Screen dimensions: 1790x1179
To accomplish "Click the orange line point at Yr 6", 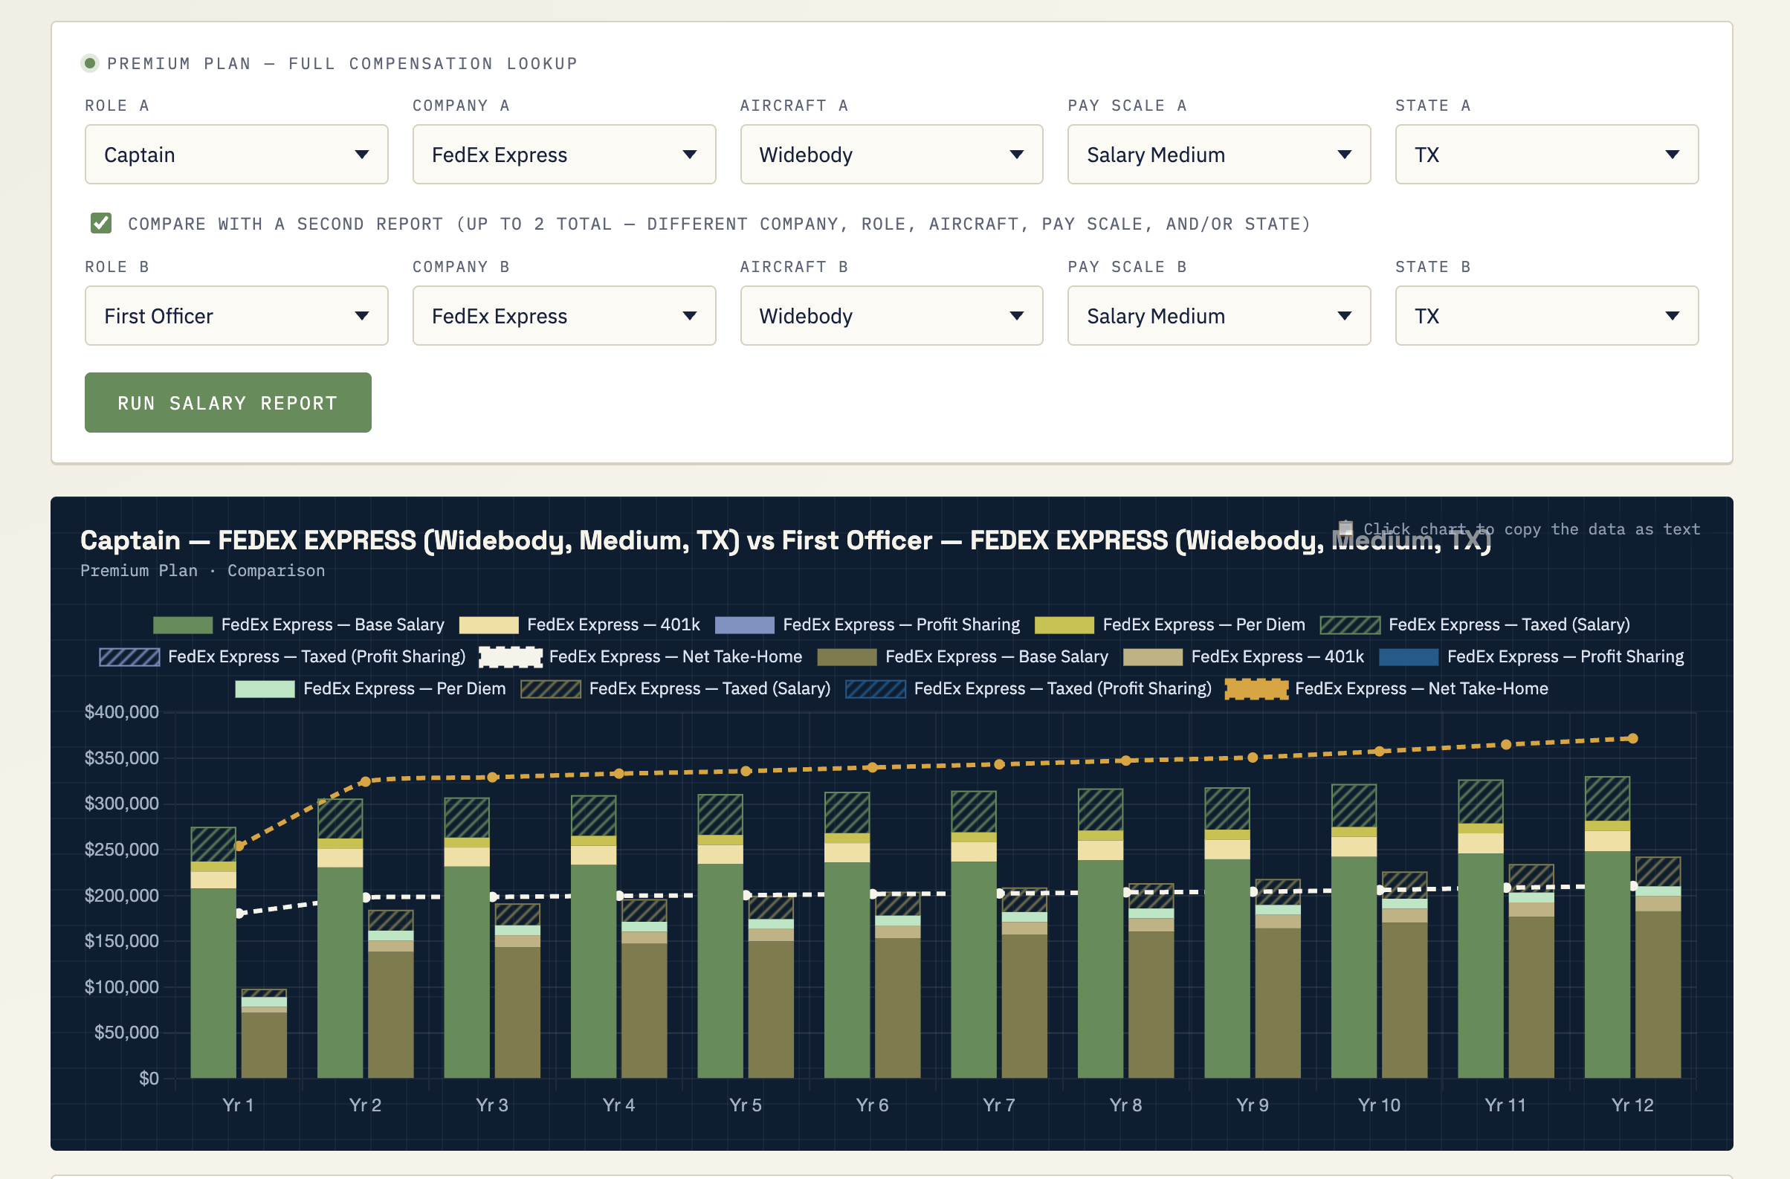I will pos(873,768).
